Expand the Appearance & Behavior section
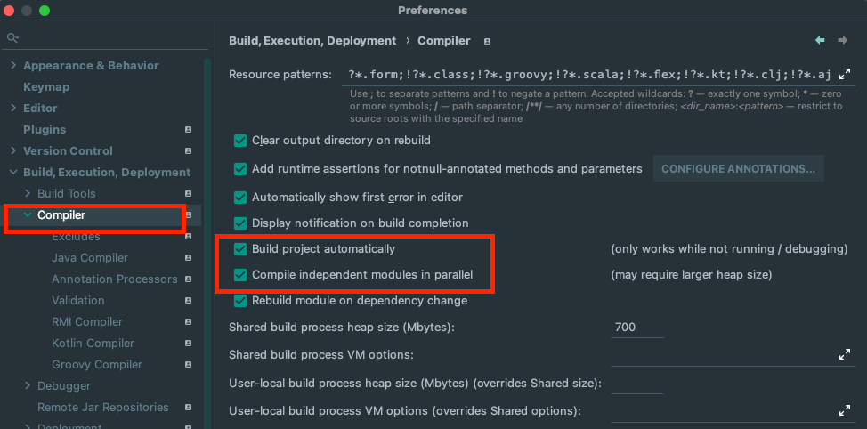Image resolution: width=867 pixels, height=429 pixels. tap(13, 65)
